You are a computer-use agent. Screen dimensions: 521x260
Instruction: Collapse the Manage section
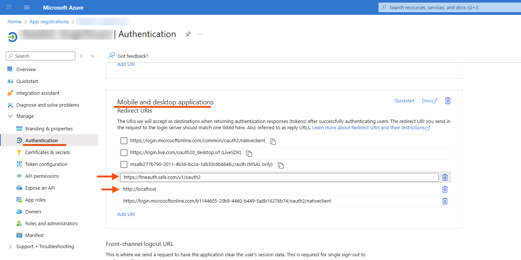pyautogui.click(x=10, y=116)
